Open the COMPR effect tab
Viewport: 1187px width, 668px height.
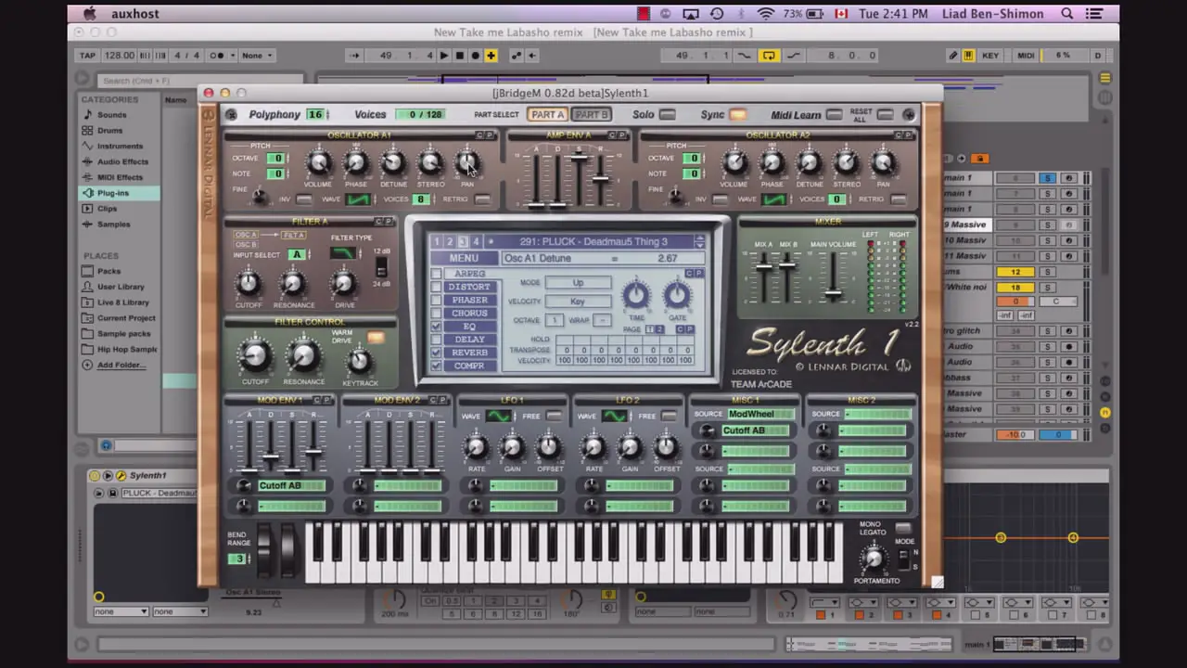[469, 366]
